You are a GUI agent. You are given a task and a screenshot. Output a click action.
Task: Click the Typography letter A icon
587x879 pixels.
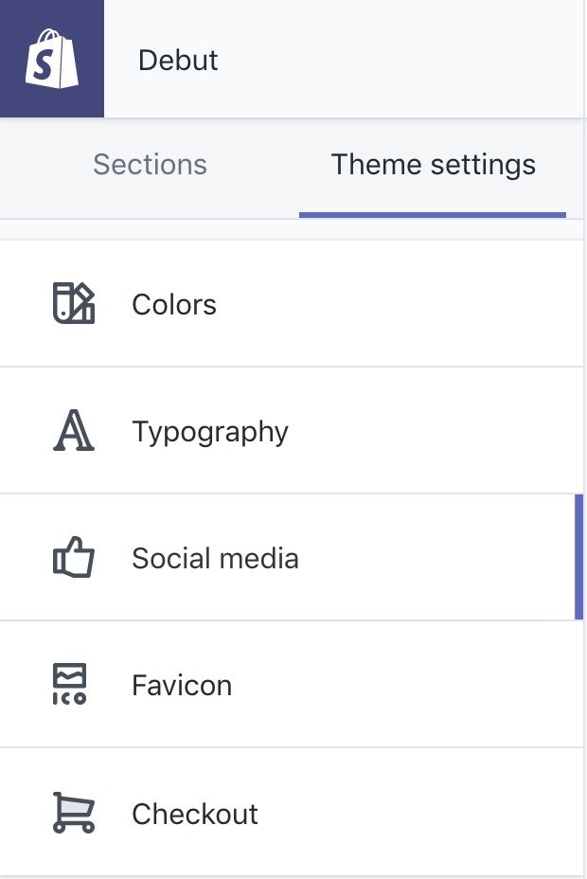(x=73, y=431)
